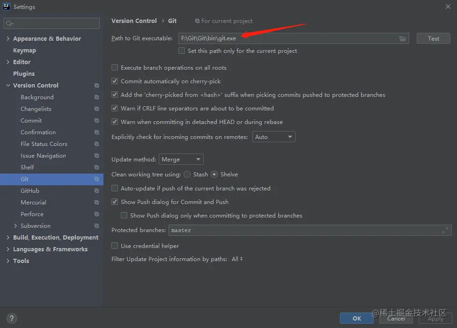Enable auto-update if push was rejected
The width and height of the screenshot is (457, 328).
point(115,188)
